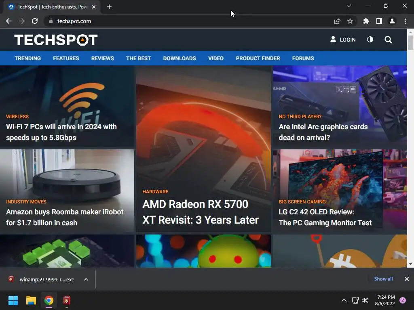
Task: Visit the FORUMS section
Action: click(303, 58)
